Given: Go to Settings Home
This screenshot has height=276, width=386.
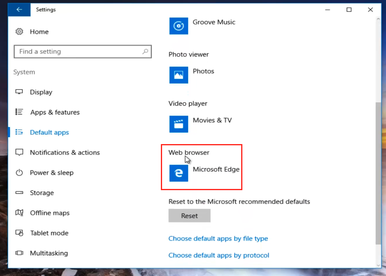Looking at the screenshot, I should [39, 31].
